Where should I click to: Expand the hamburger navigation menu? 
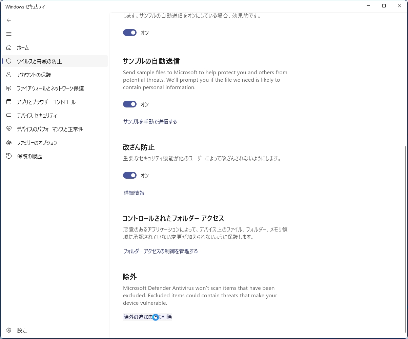click(9, 34)
